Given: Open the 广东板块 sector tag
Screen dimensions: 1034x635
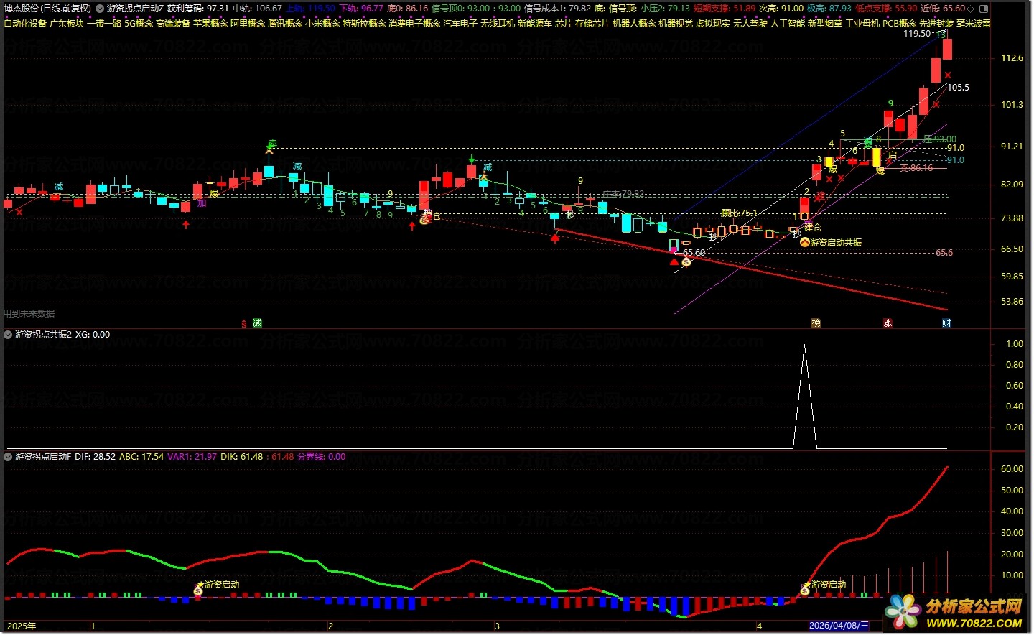Looking at the screenshot, I should pos(67,24).
